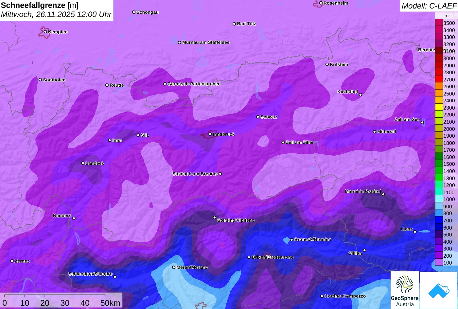The width and height of the screenshot is (458, 309).
Task: Click the Brixen/Bressanone label
Action: (273, 257)
